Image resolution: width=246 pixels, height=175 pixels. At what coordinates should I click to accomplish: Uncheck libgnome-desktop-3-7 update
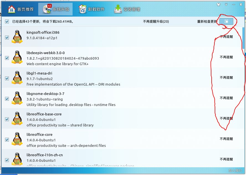(7, 99)
